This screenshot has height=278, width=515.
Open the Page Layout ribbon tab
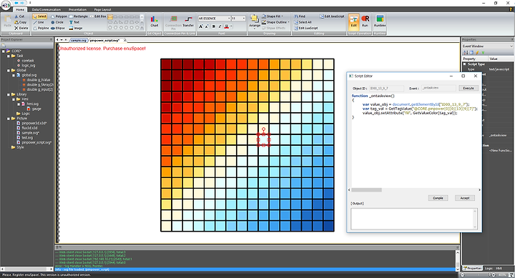102,9
